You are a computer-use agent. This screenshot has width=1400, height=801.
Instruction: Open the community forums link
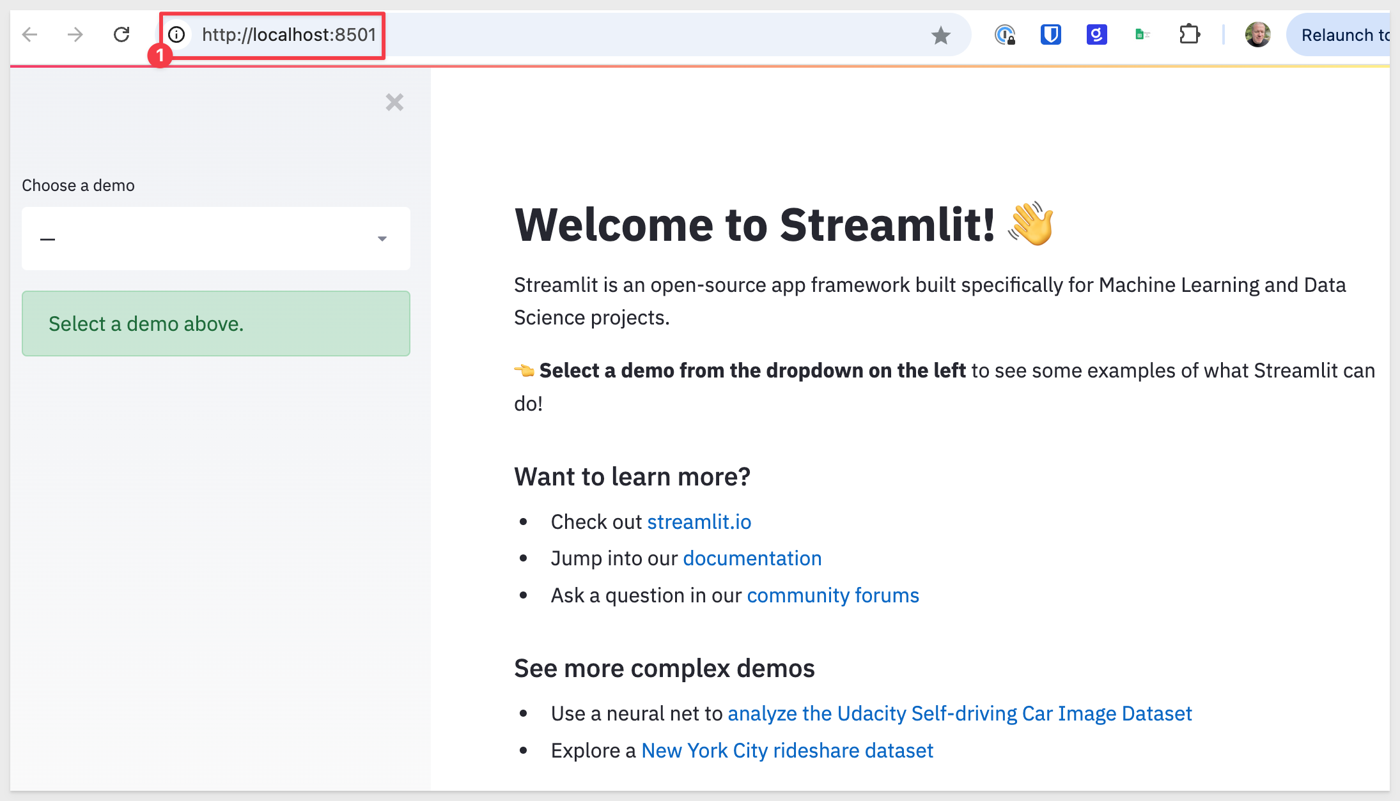(x=833, y=595)
